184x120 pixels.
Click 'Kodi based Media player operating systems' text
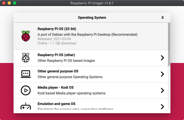[x=72, y=93]
